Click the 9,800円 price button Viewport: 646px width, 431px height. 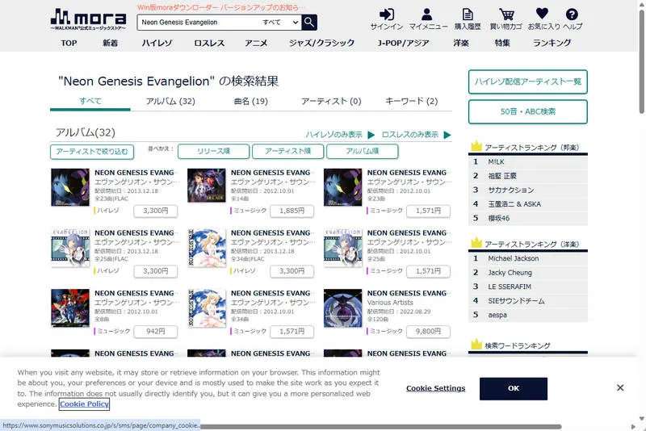point(429,332)
